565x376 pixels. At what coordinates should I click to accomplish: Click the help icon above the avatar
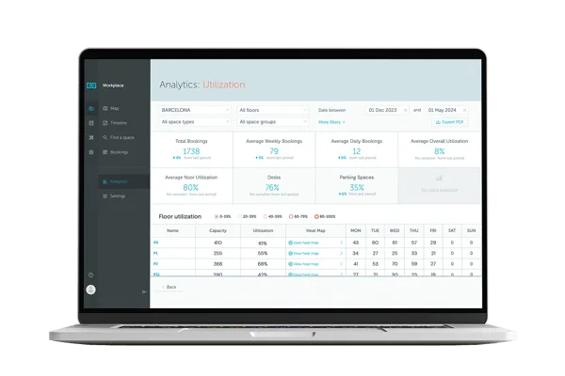[90, 274]
